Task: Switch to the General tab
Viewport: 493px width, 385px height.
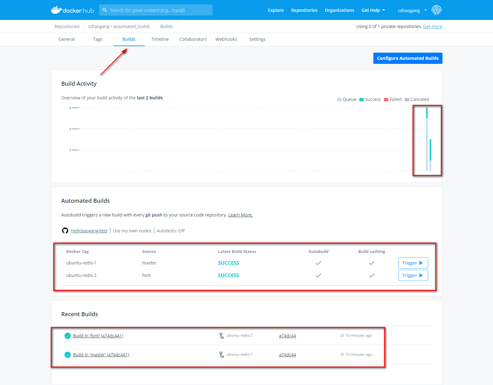Action: click(x=66, y=39)
